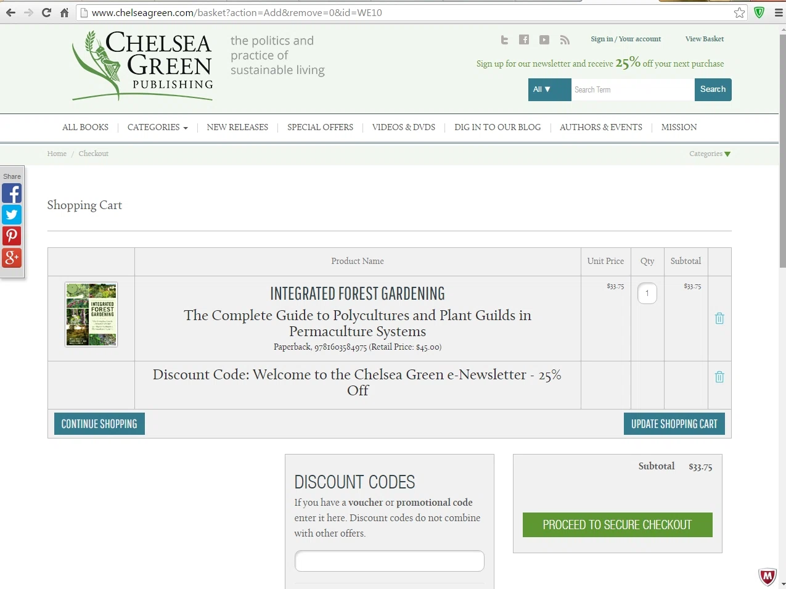This screenshot has width=786, height=589.
Task: Share on Twitter from side share bar
Action: (12, 215)
